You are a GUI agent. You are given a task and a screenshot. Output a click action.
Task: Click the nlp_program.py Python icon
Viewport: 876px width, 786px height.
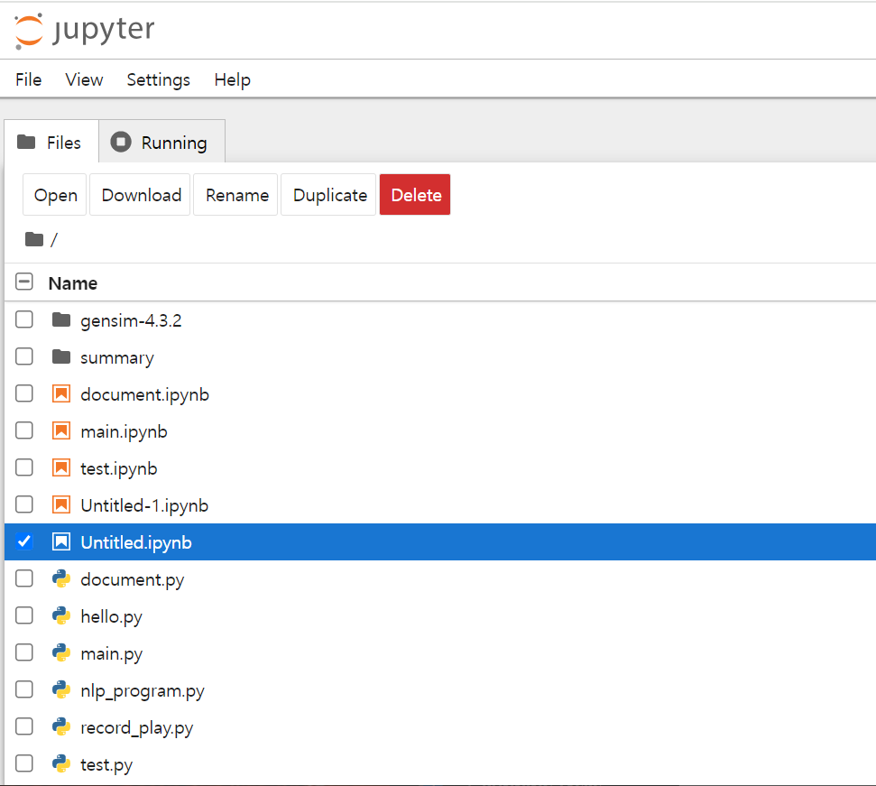click(x=60, y=690)
